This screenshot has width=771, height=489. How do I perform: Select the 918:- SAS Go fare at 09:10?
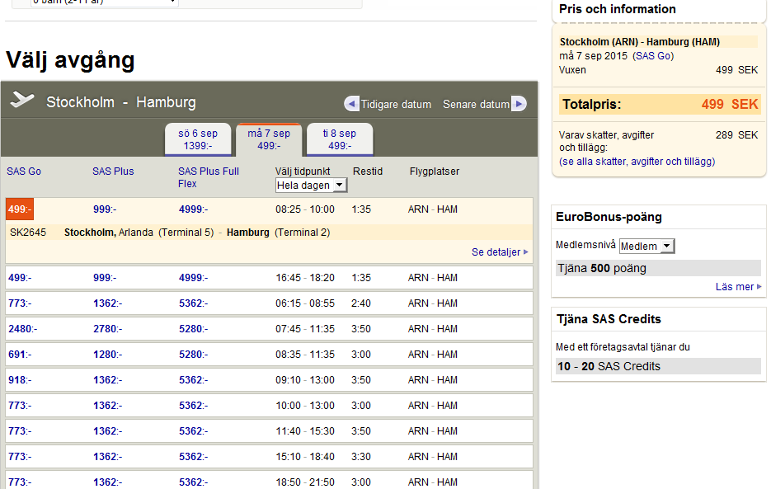(20, 380)
